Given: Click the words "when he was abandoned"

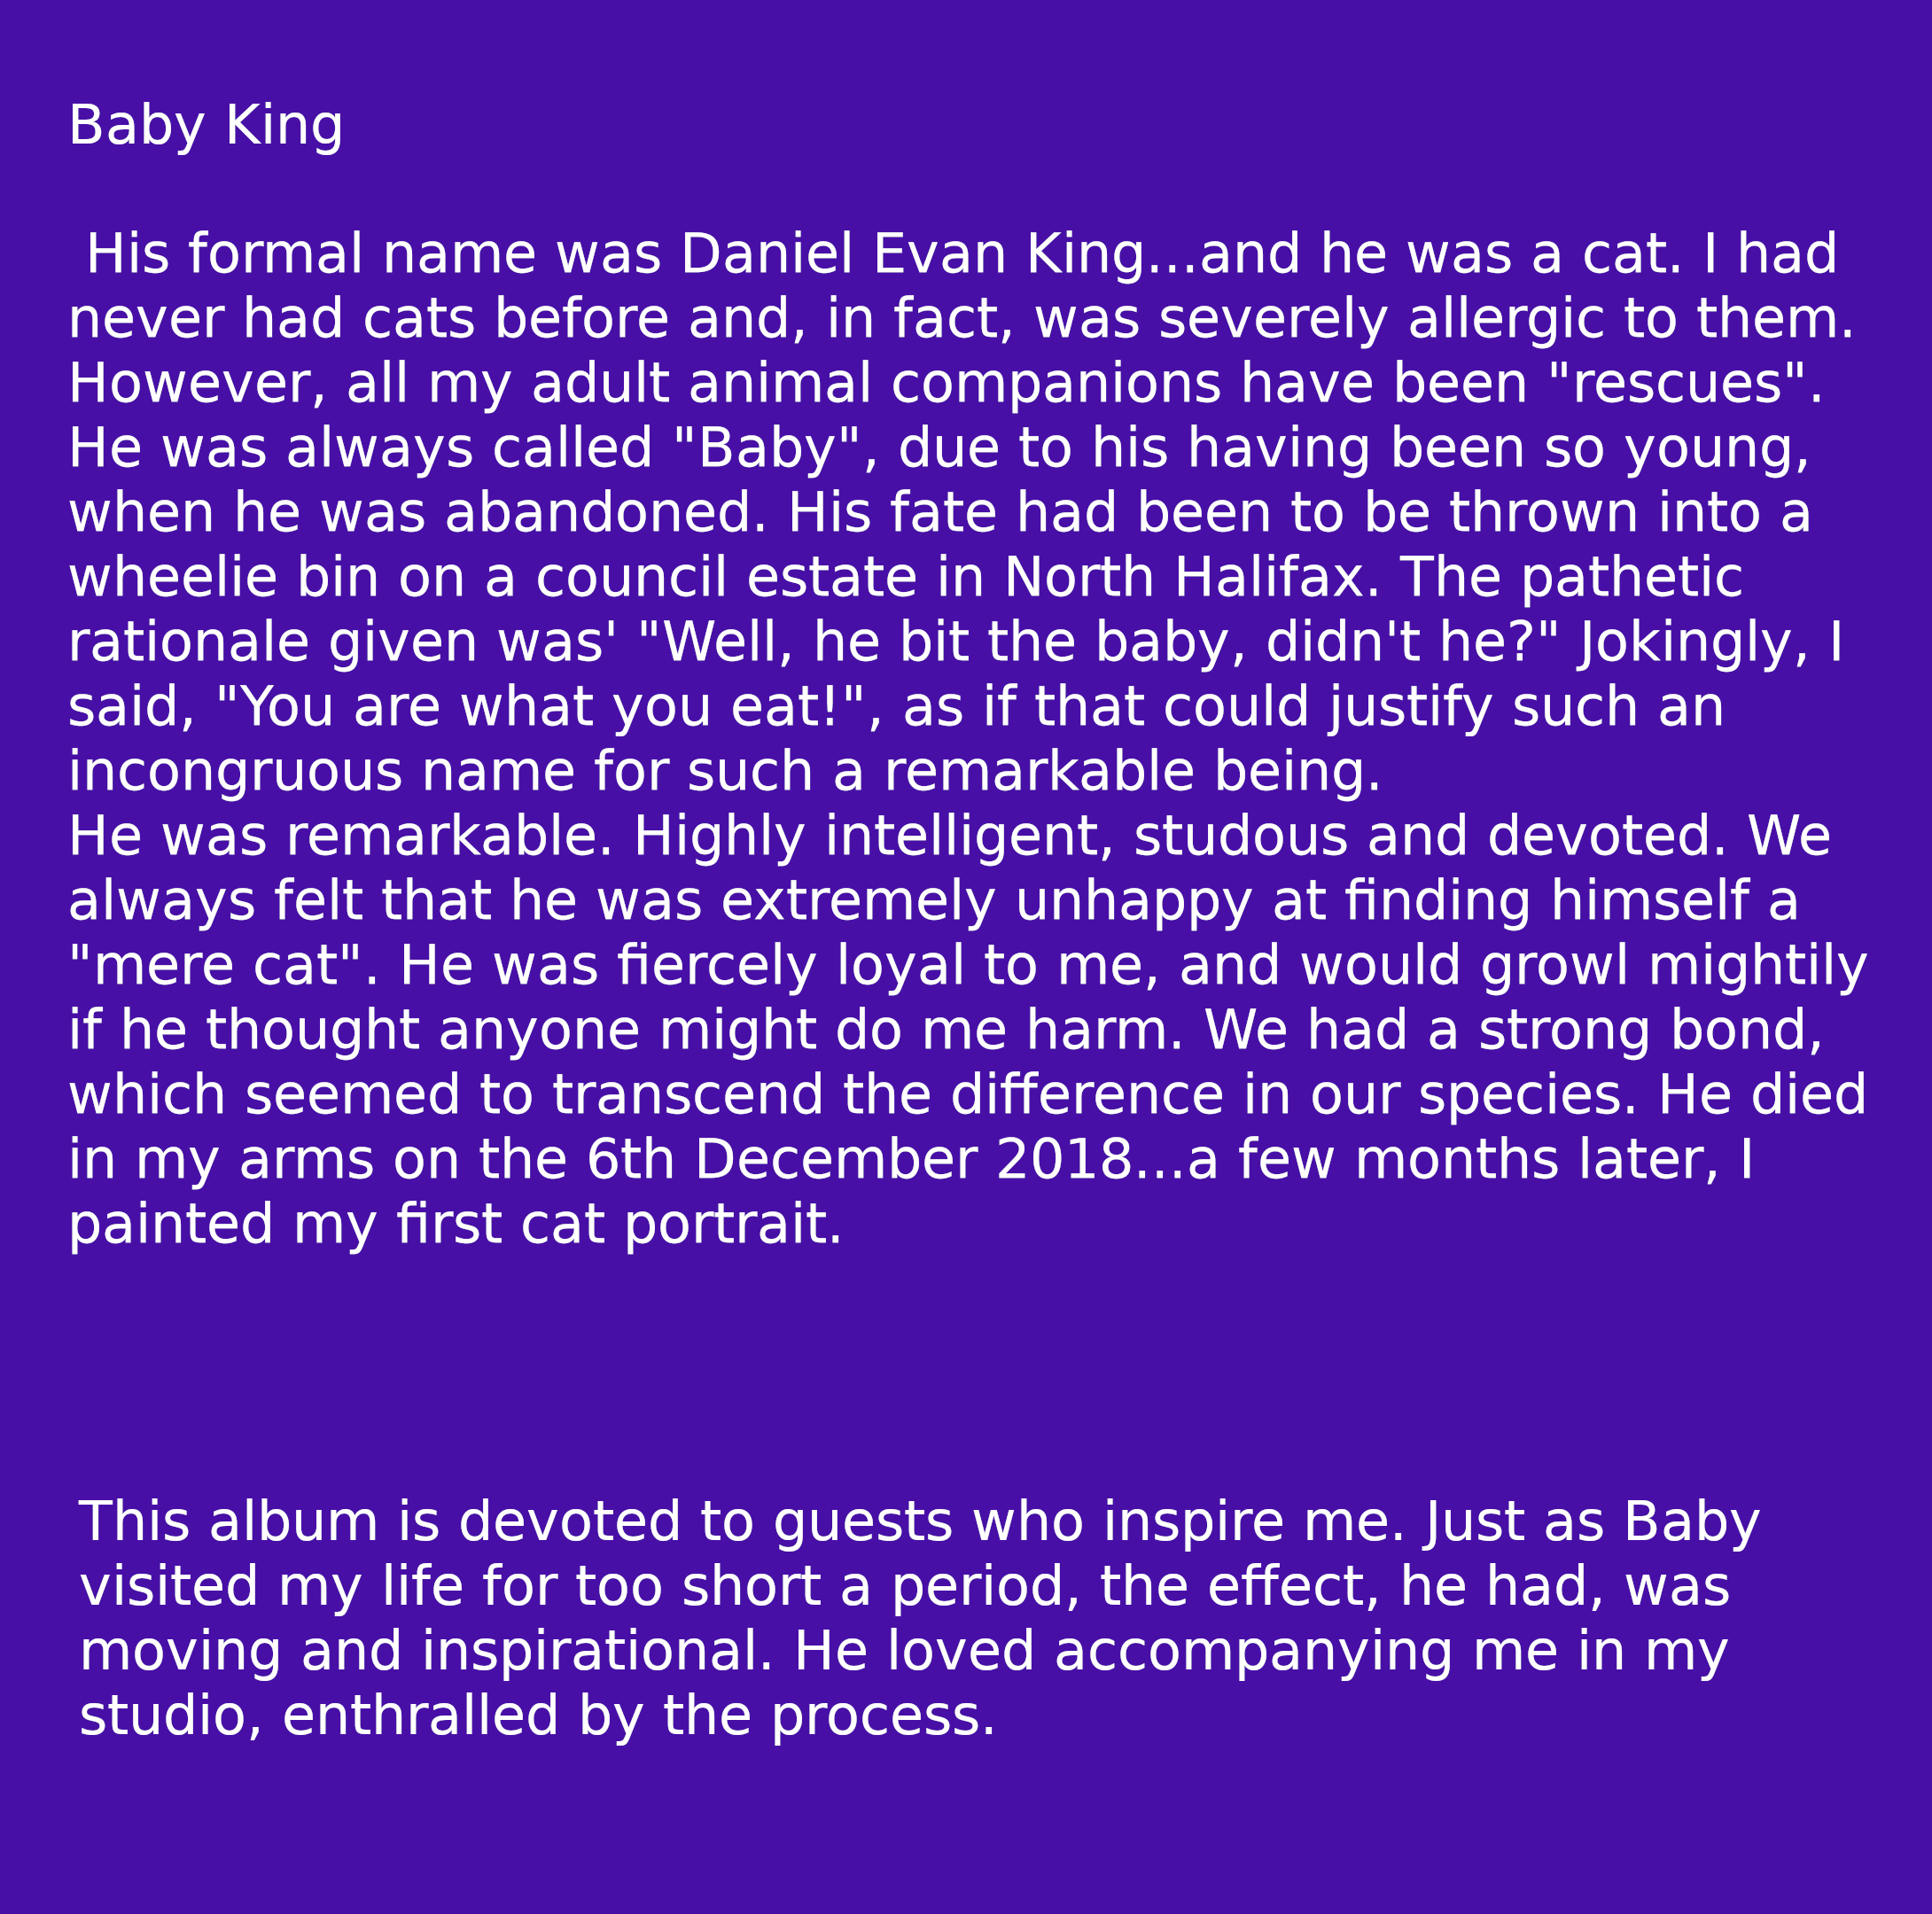Looking at the screenshot, I should click(409, 514).
